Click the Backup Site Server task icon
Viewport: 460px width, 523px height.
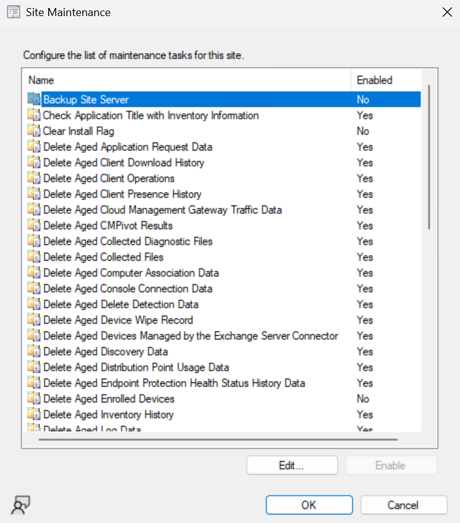[34, 99]
